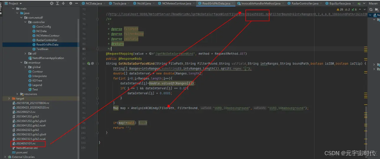The width and height of the screenshot is (380, 159).
Task: Open Project panel settings gear
Action: pyautogui.click(x=71, y=3)
